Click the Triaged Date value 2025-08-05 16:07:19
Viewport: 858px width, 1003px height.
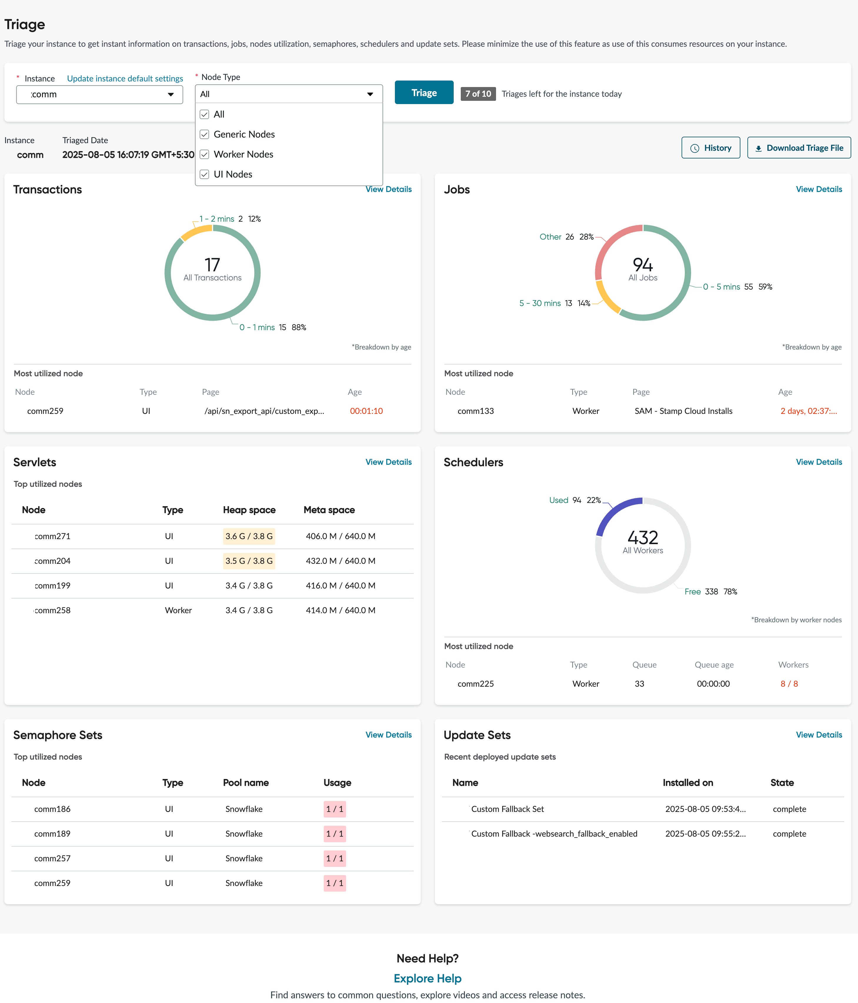point(128,155)
